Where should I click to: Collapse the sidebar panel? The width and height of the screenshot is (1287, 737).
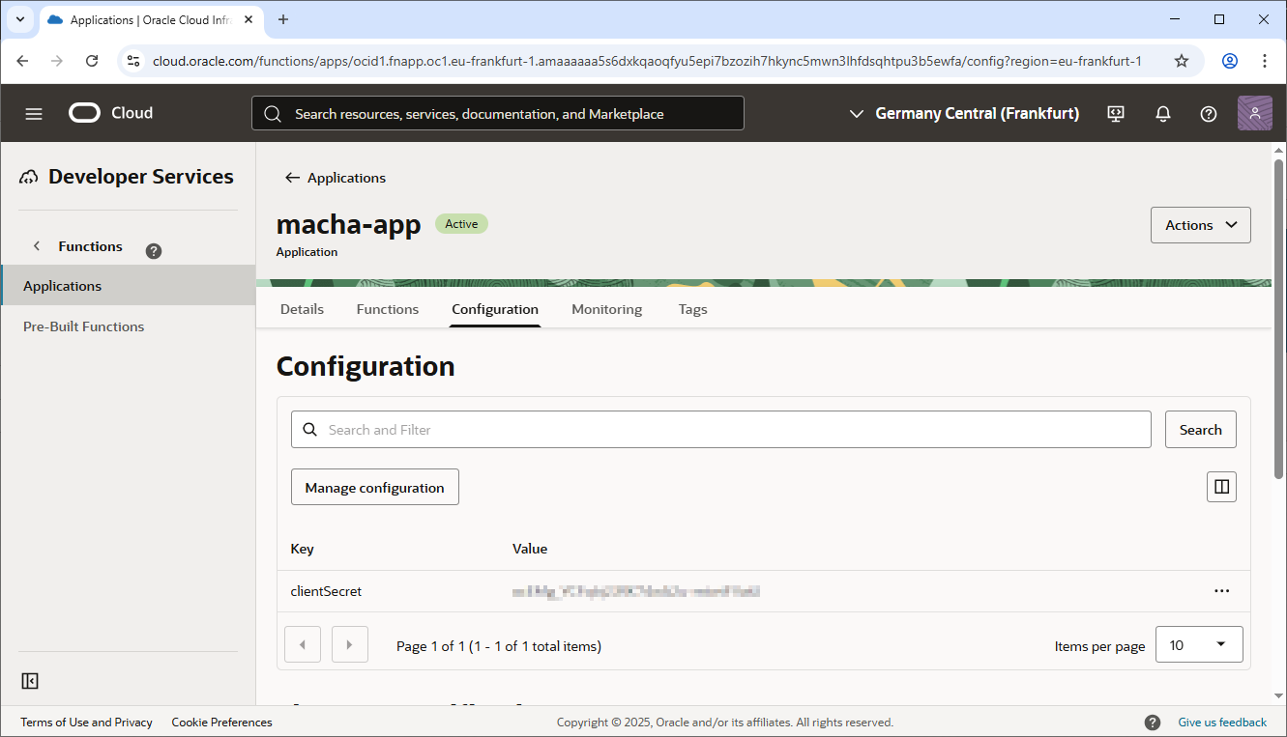(x=30, y=681)
